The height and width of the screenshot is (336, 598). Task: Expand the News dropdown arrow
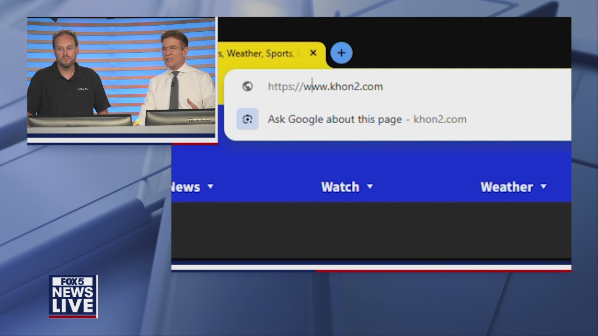[210, 187]
